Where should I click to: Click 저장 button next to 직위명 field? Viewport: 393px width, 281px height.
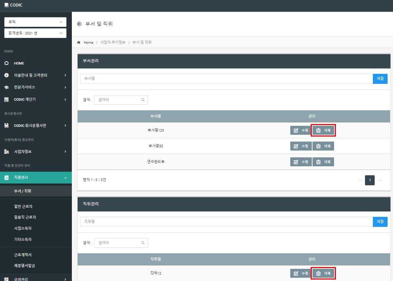pos(380,222)
